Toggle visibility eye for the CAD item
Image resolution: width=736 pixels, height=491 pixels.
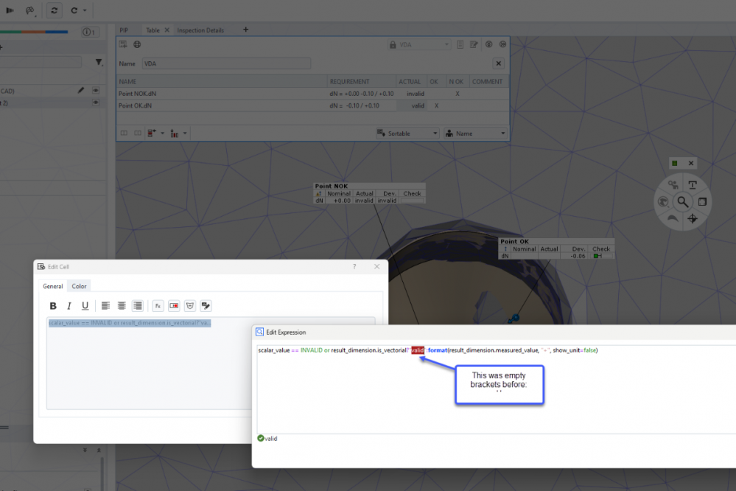(x=95, y=91)
